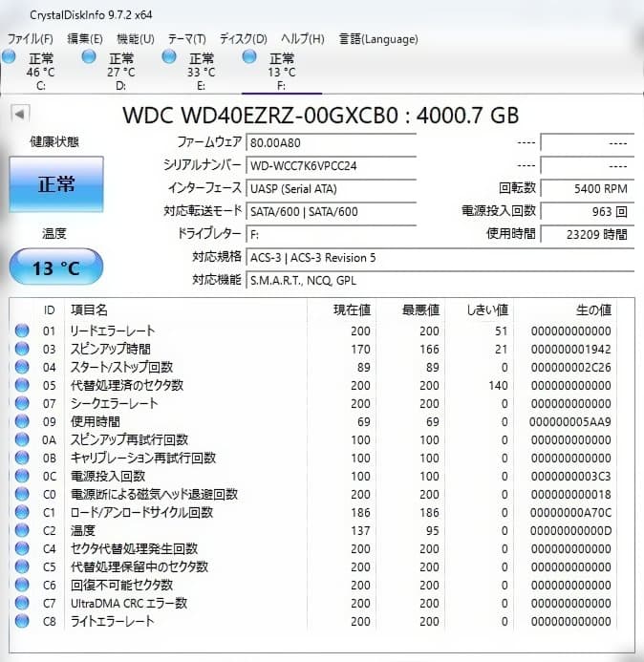Click status icon for row C8 ライトエラーレート
The height and width of the screenshot is (662, 644).
[x=22, y=621]
